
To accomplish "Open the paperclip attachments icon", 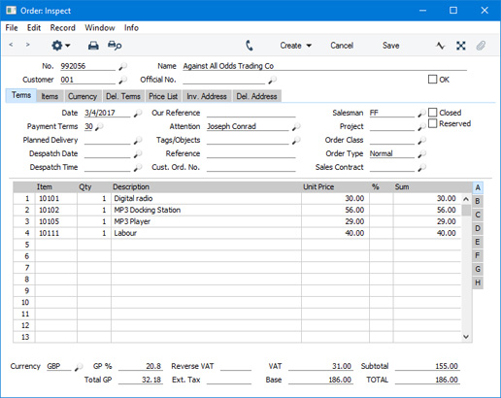I will click(x=481, y=46).
